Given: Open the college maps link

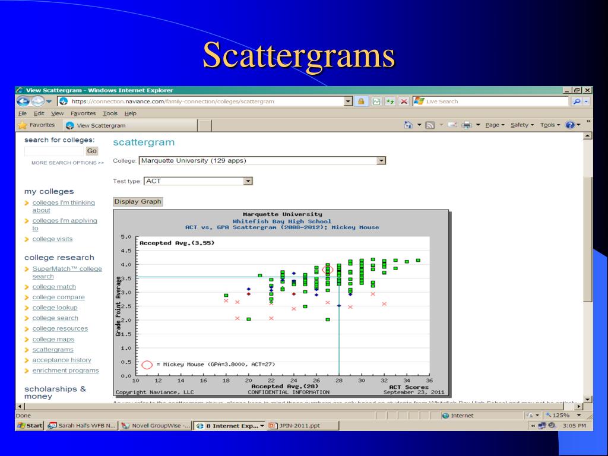Looking at the screenshot, I should (x=53, y=339).
